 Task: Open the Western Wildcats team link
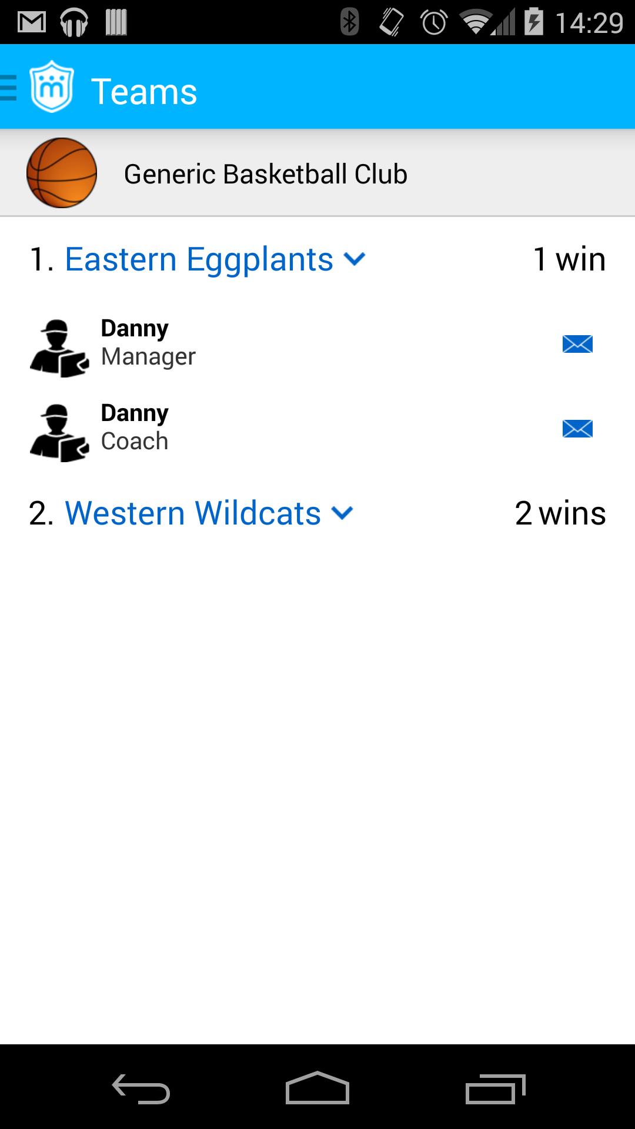pos(192,513)
